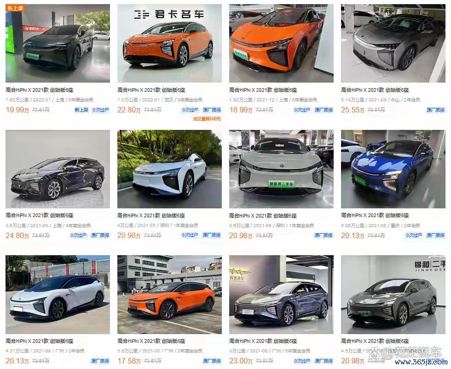Image resolution: width=451 pixels, height=369 pixels.
Task: Click 0次过户 tag on Chongqing 20.13万 listing
Action: pos(414,235)
